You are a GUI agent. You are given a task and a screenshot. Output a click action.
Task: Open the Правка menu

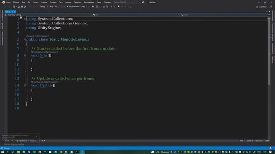[16, 2]
